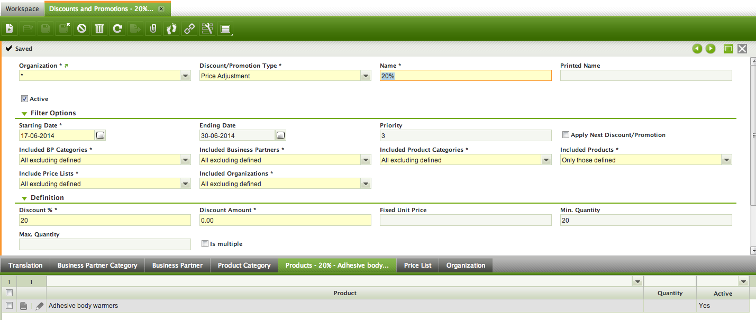Click the Discount Amount field

[285, 220]
